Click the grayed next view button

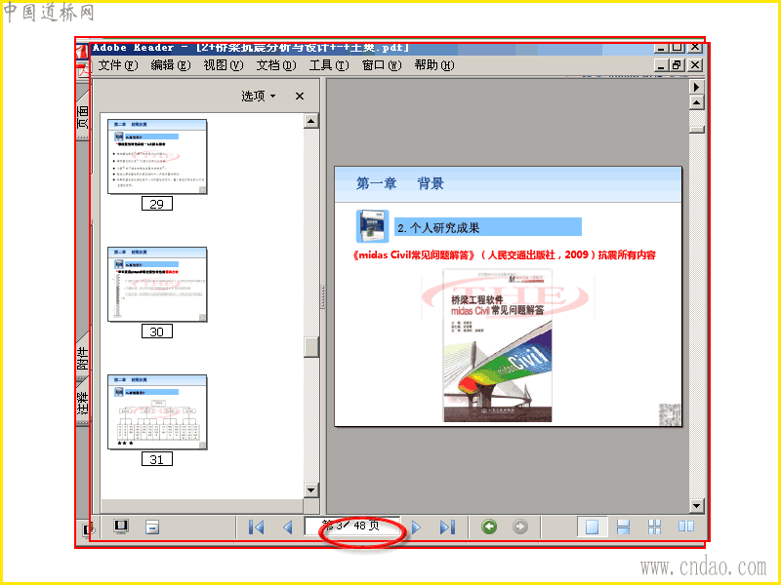519,526
